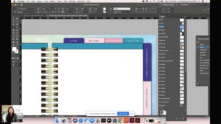
Task: Open the Window menu
Action: pos(73,1)
